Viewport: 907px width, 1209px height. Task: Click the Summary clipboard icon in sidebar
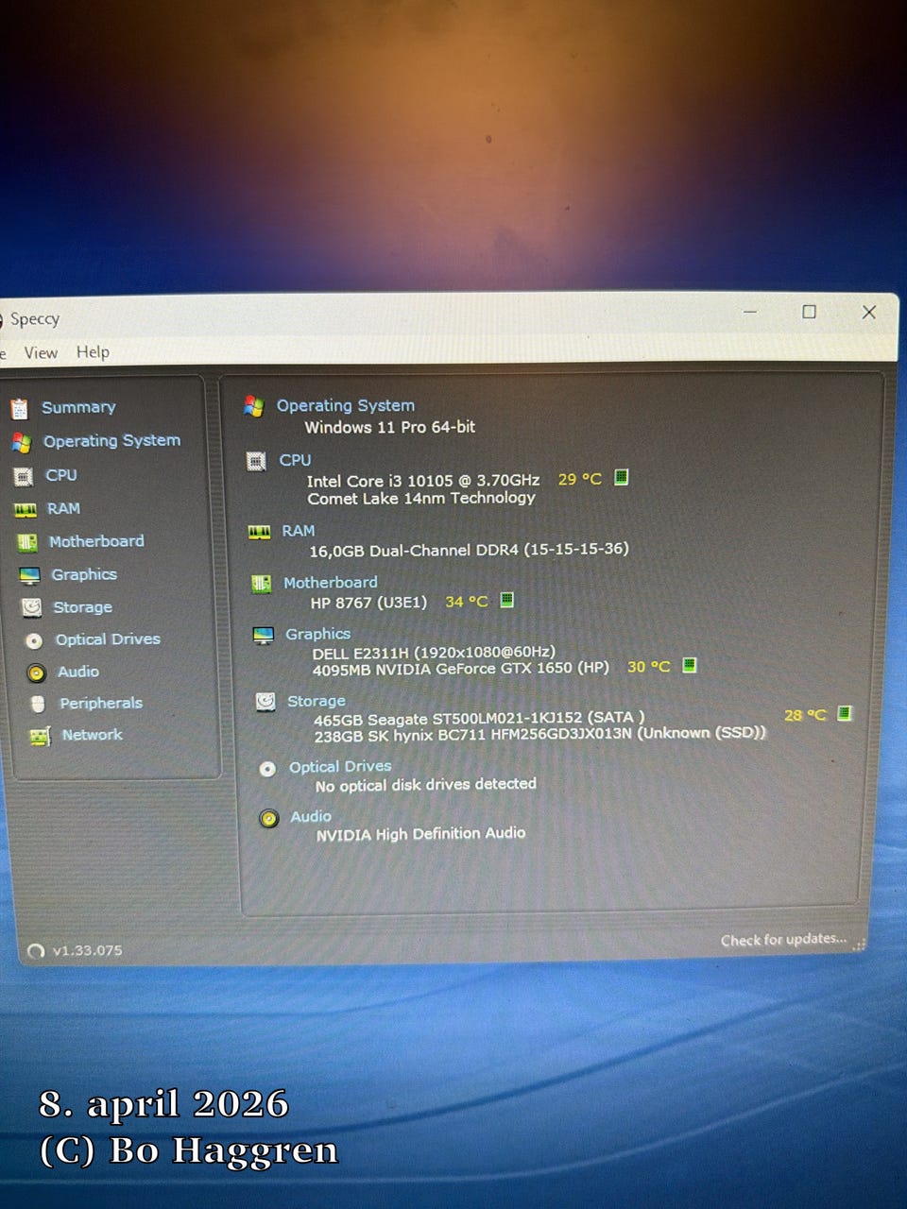(20, 409)
